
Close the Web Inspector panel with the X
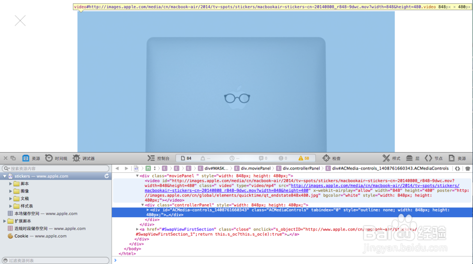pyautogui.click(x=5, y=158)
